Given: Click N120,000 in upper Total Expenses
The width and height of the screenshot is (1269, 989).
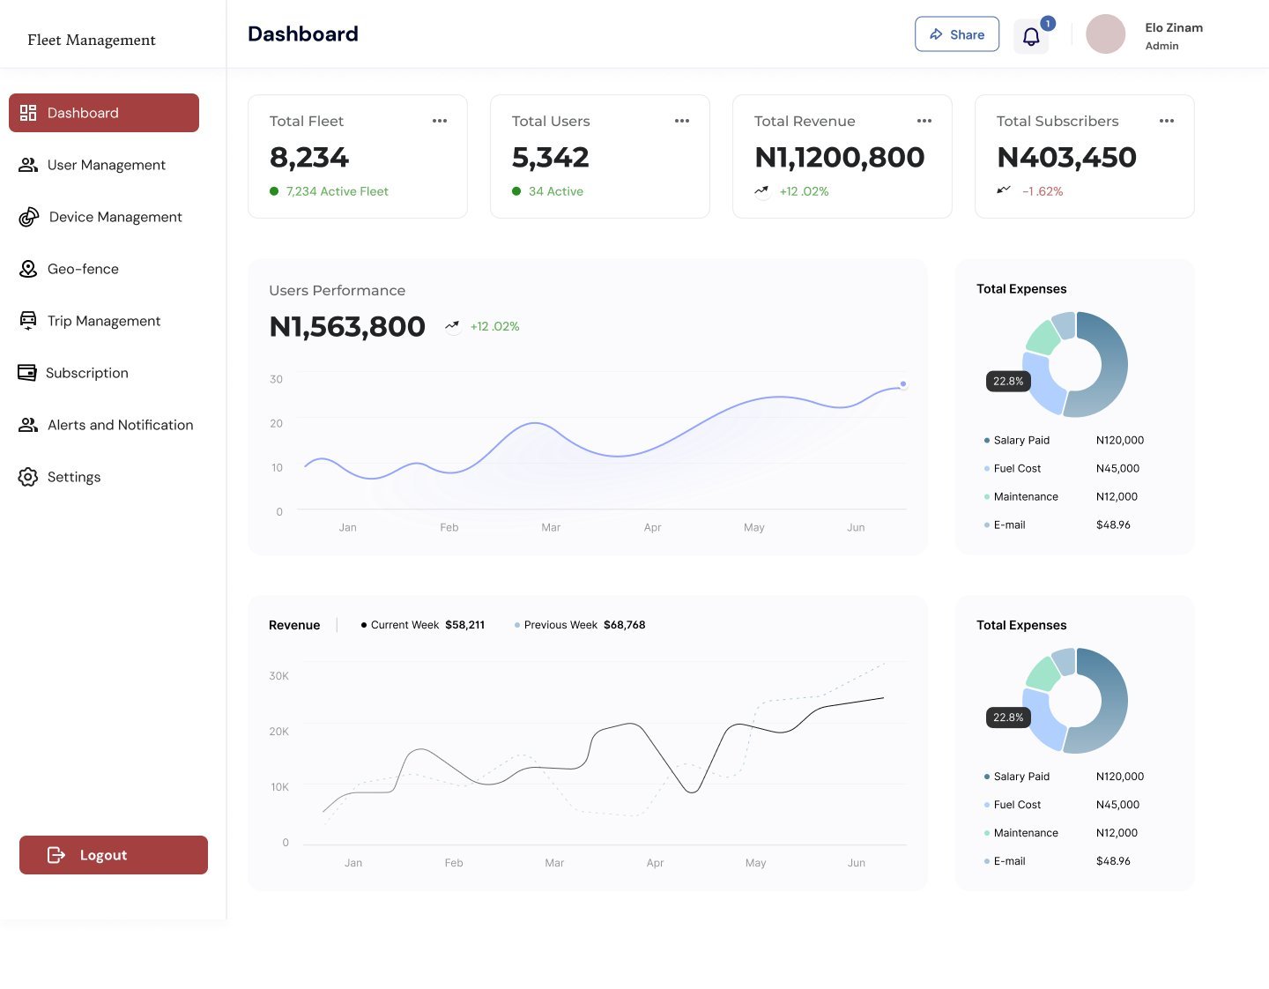Looking at the screenshot, I should 1120,441.
